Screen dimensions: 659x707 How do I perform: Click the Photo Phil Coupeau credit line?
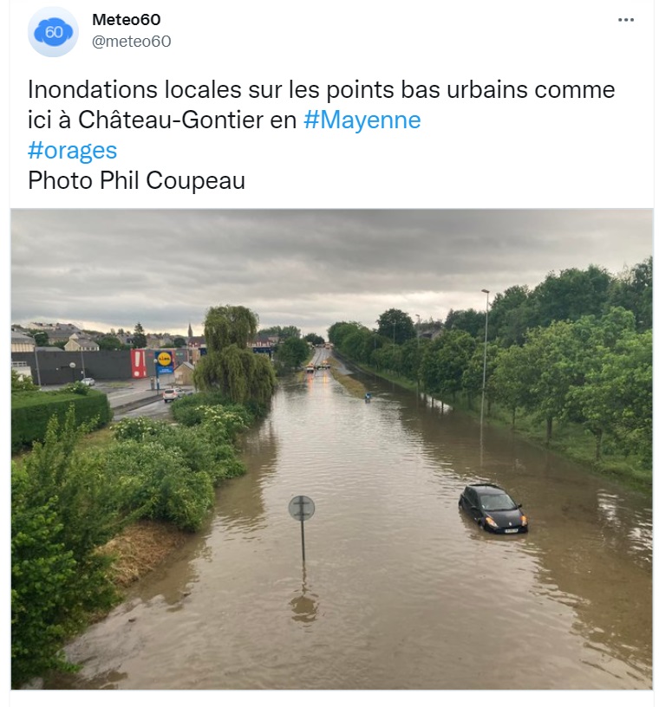click(x=136, y=180)
